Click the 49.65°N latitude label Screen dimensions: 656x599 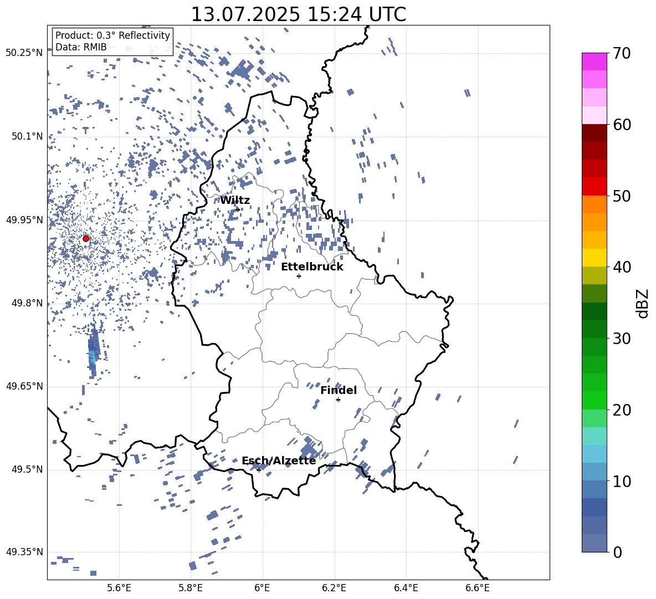24,386
